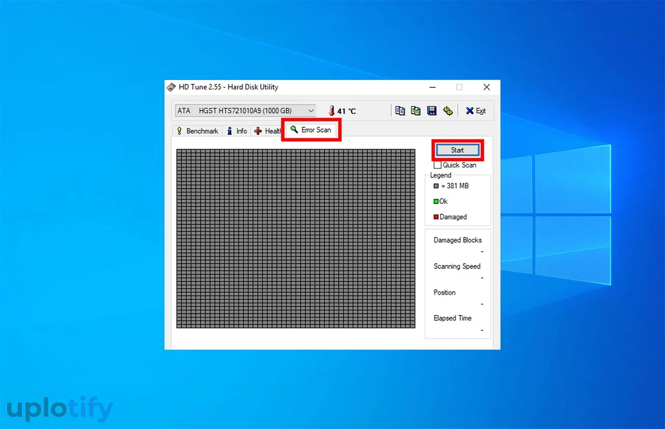Click the Elapsed Time label
The height and width of the screenshot is (429, 665).
453,318
